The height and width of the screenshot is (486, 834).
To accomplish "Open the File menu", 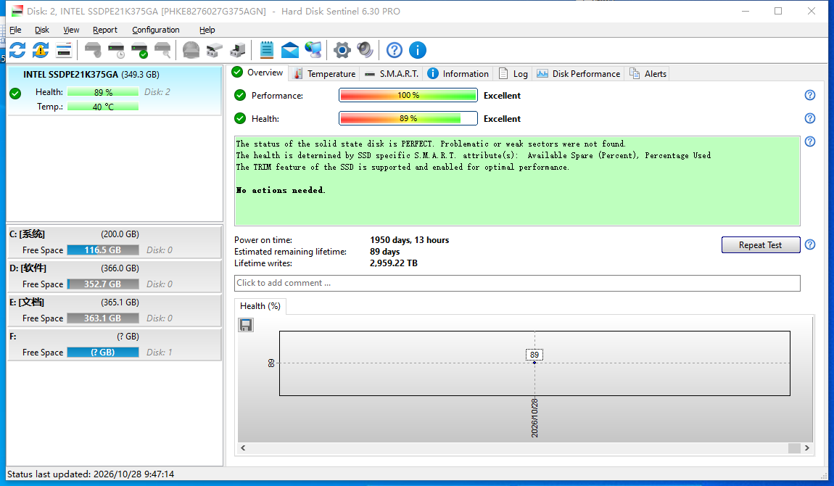I will 15,30.
